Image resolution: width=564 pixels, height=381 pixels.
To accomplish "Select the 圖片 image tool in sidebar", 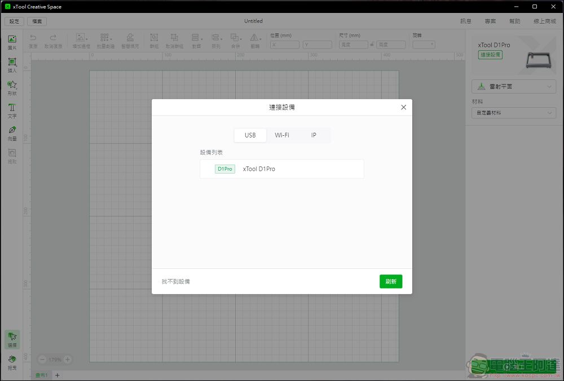I will pyautogui.click(x=12, y=42).
